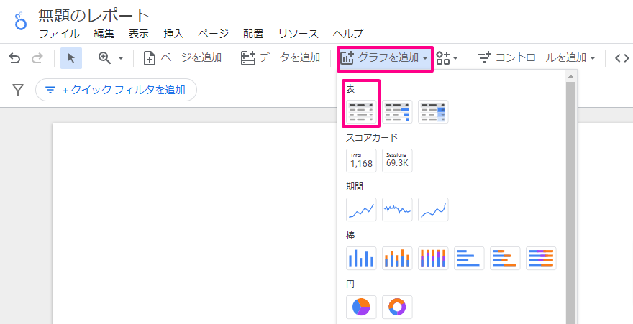Open the ヘルプ menu
Screen dimensions: 633x324
coord(348,34)
